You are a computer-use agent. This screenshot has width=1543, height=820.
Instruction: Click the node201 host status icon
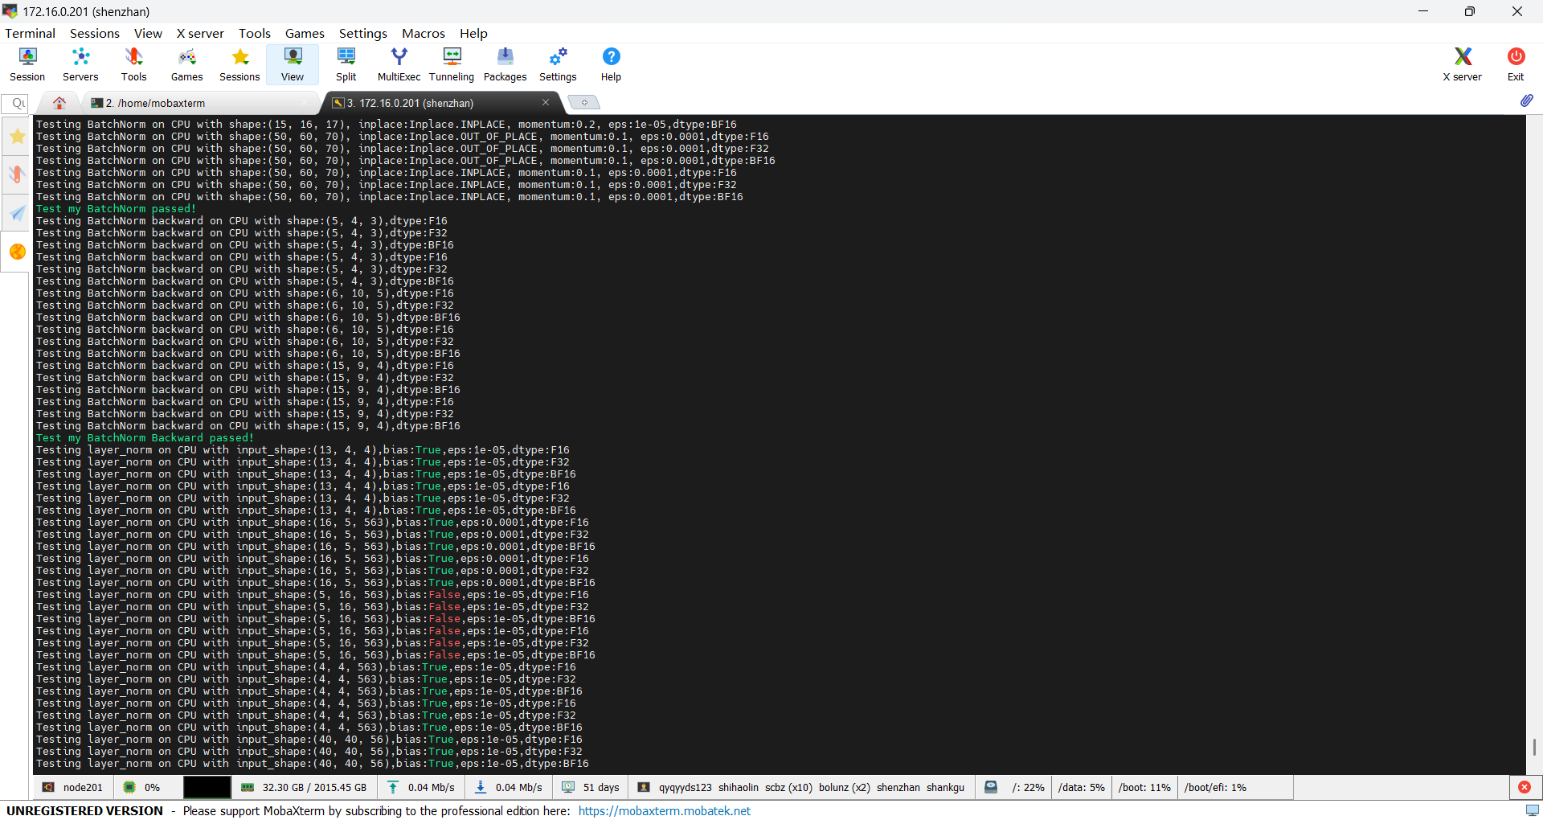(x=48, y=787)
